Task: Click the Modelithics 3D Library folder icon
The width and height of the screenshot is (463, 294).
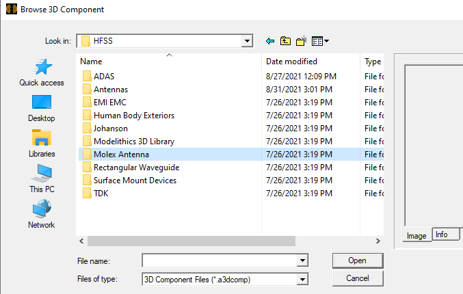Action: click(87, 141)
